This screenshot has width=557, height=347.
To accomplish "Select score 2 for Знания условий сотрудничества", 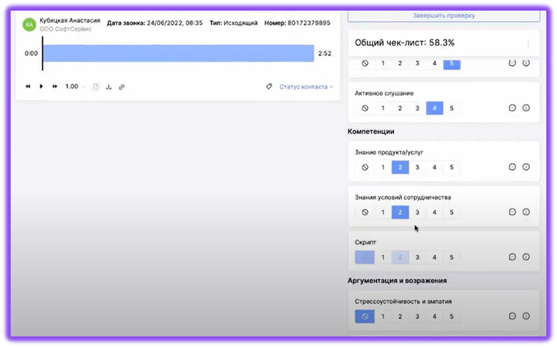I will tap(400, 212).
